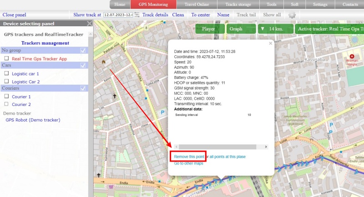Tick the Courier 2 checkbox
Viewport: 364px width, 197px height.
pos(6,104)
